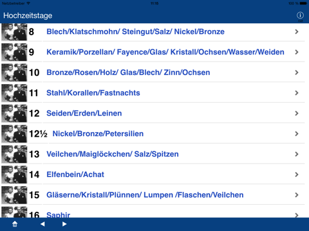Image resolution: width=309 pixels, height=231 pixels.
Task: Open Nickel/Bronze/Petersilien 12½ entry
Action: click(x=98, y=133)
